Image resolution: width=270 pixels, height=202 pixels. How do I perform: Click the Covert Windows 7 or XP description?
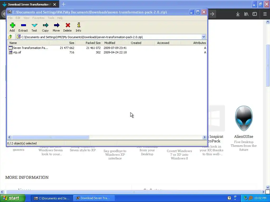click(x=179, y=154)
